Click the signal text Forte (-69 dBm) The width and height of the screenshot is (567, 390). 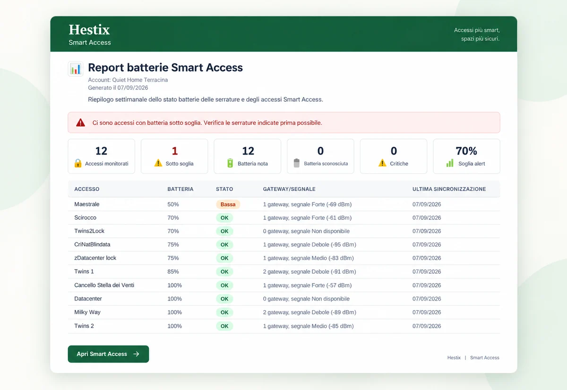click(x=332, y=205)
